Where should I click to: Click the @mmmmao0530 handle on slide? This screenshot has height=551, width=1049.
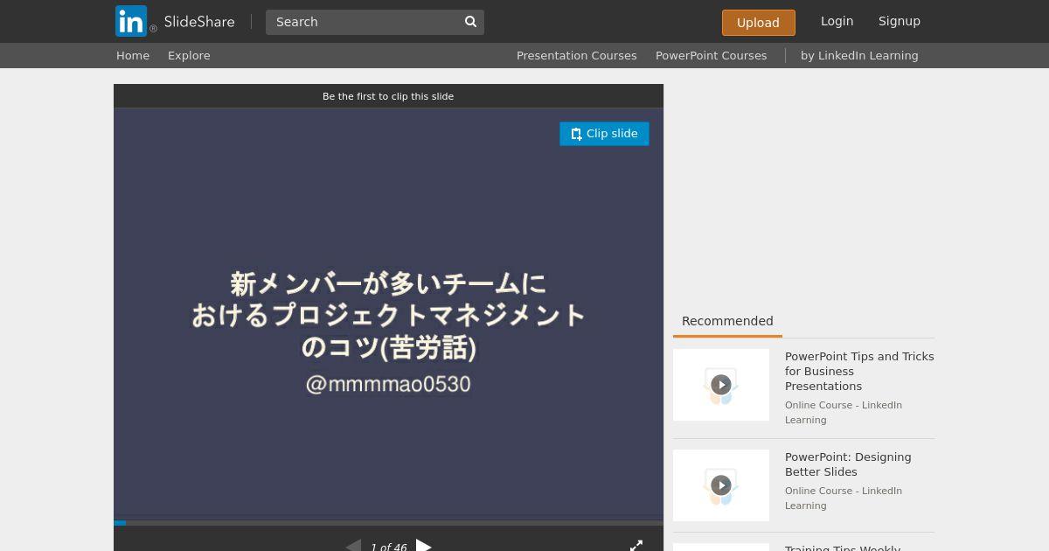tap(388, 384)
